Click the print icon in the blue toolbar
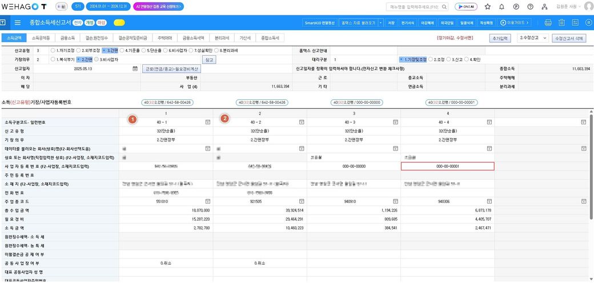The image size is (594, 284). pos(548,23)
